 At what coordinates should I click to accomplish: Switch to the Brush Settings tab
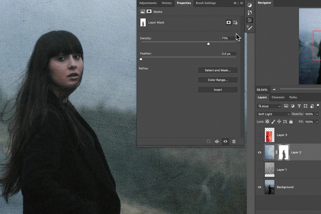[x=206, y=3]
